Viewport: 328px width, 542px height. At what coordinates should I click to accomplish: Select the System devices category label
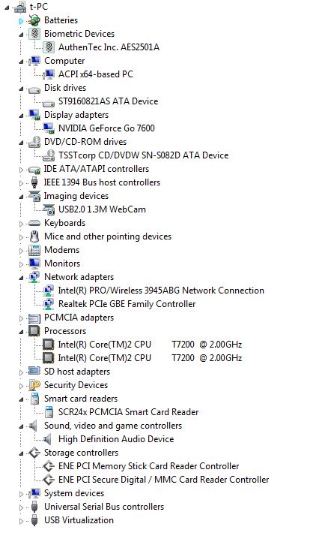[x=74, y=493]
